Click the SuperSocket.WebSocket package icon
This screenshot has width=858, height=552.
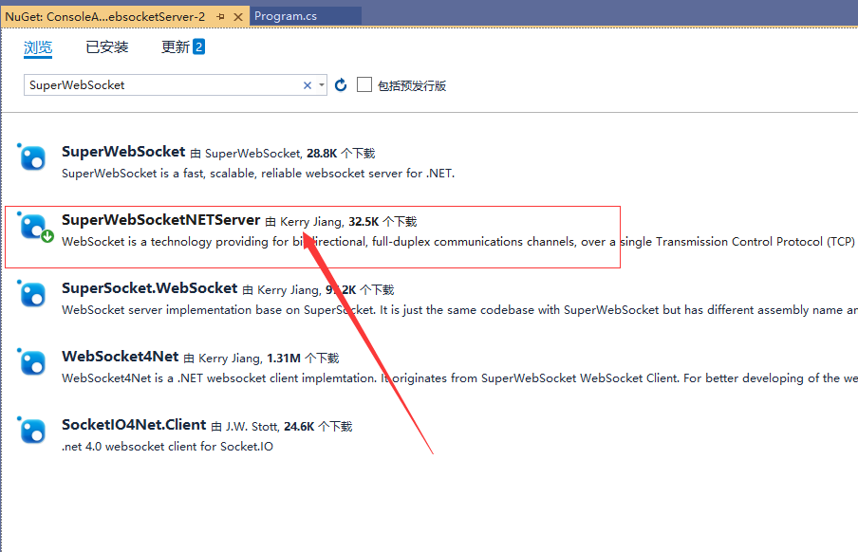pyautogui.click(x=32, y=294)
